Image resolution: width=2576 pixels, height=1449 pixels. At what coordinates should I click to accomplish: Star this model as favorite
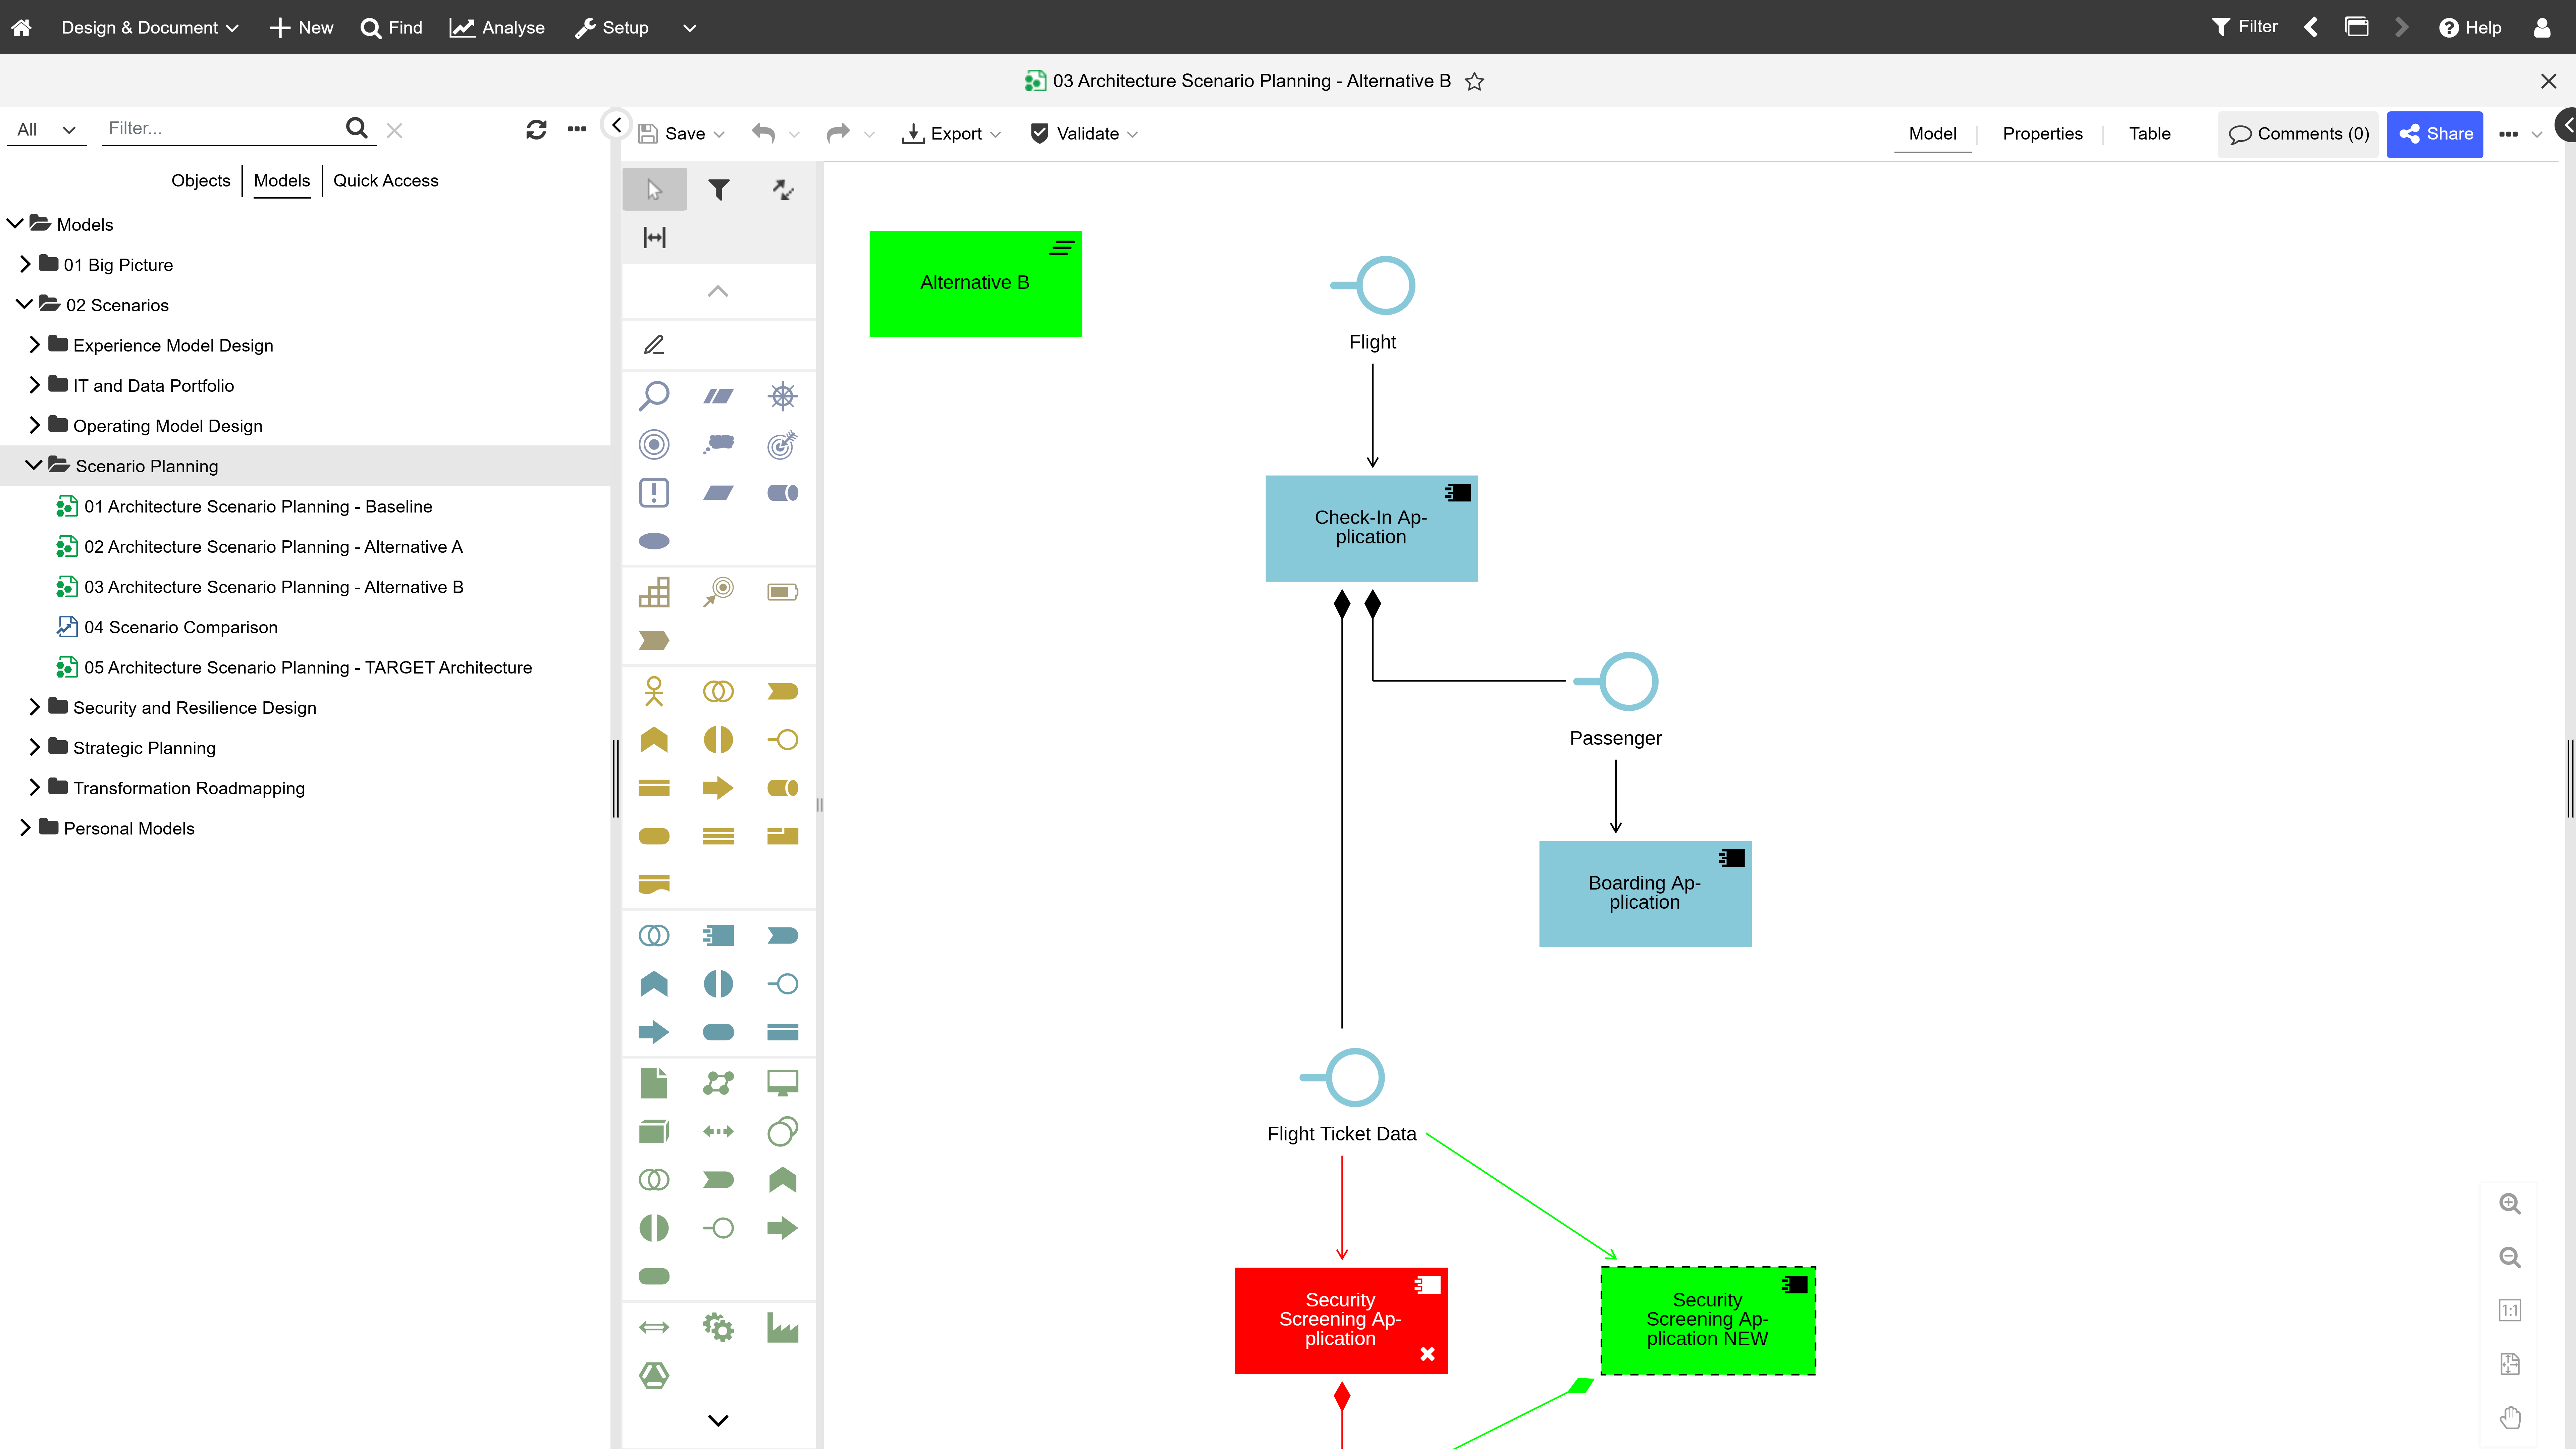pyautogui.click(x=1474, y=81)
